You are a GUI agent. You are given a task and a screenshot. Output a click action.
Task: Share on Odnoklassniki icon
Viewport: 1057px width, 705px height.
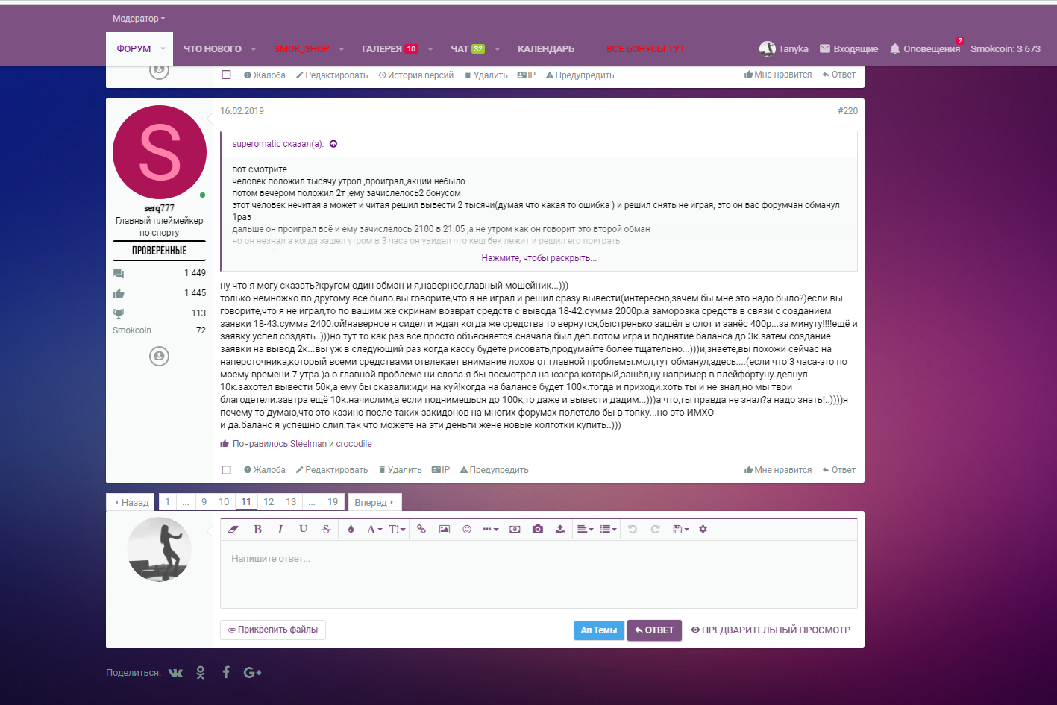pyautogui.click(x=201, y=673)
